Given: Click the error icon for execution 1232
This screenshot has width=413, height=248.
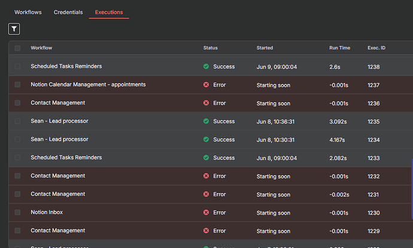Looking at the screenshot, I should pyautogui.click(x=206, y=176).
